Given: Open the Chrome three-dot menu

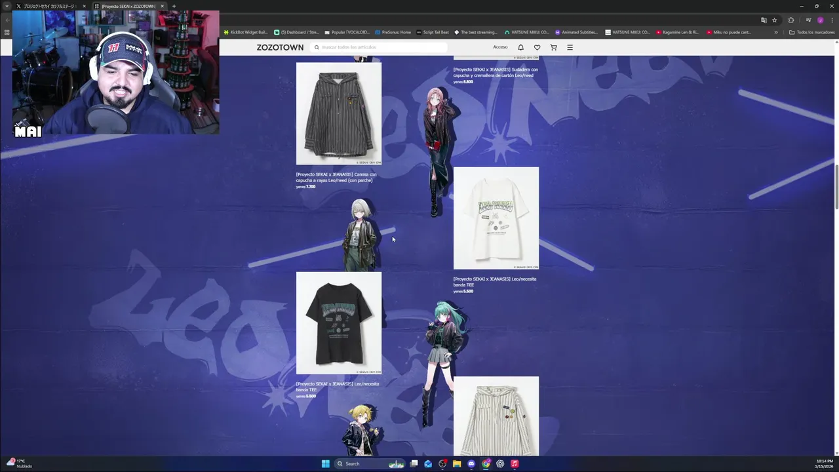Looking at the screenshot, I should point(832,20).
